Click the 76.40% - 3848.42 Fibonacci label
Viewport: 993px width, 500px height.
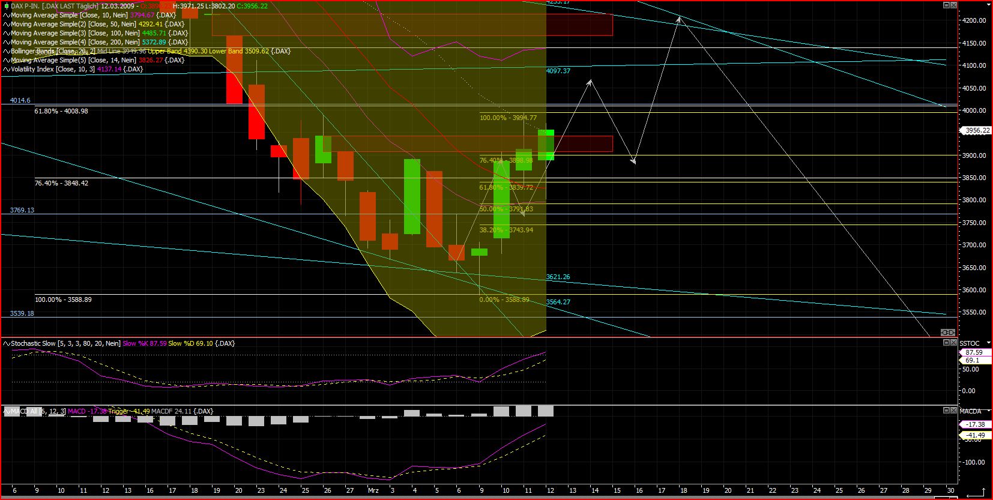pos(61,183)
